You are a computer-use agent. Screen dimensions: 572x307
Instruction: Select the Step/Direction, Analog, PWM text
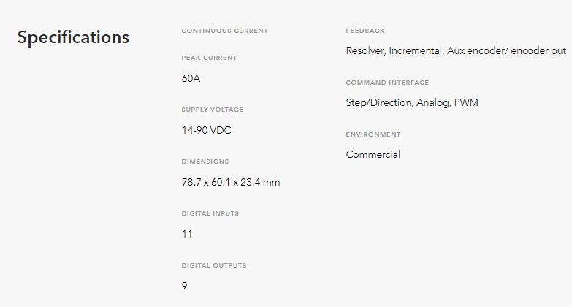[x=412, y=103]
